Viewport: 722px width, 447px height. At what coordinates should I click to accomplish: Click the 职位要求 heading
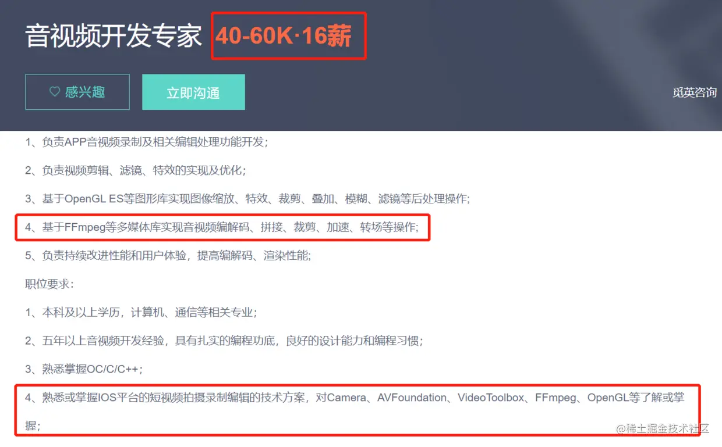tap(49, 284)
